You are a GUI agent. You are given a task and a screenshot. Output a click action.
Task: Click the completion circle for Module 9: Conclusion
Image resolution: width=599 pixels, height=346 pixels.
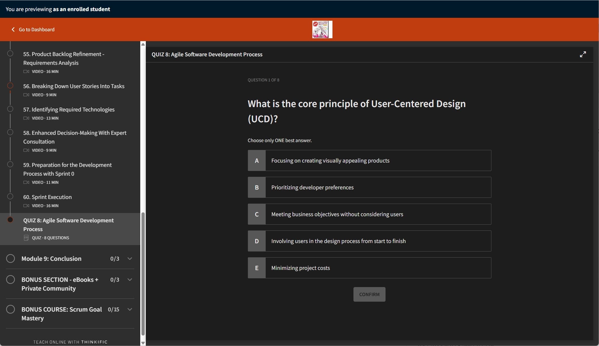click(x=11, y=259)
